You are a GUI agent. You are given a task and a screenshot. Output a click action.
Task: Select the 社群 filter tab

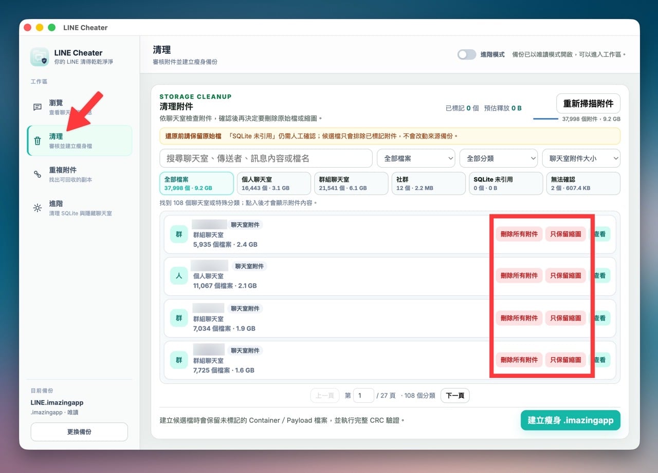[x=428, y=184]
